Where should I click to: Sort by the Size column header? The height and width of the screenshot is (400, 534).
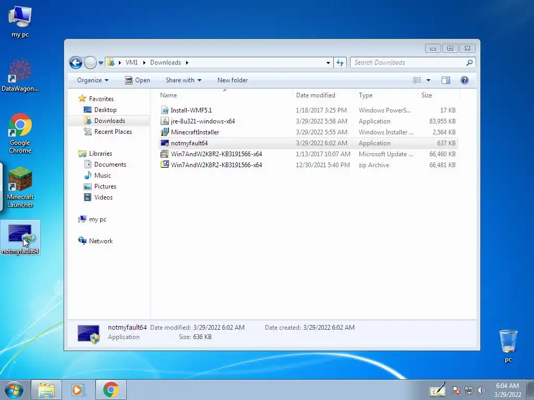(x=439, y=95)
